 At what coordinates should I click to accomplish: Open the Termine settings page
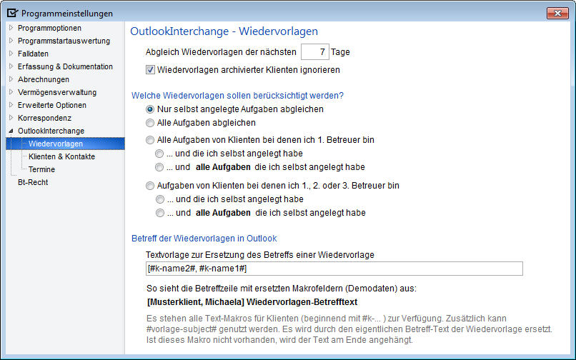[42, 169]
